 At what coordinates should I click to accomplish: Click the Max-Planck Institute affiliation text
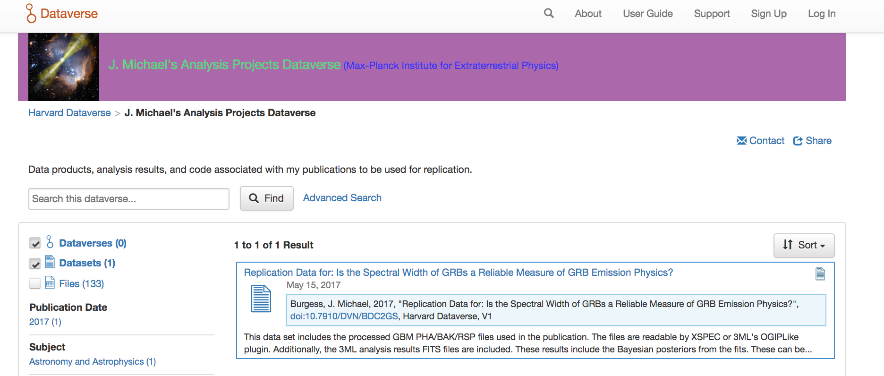(451, 66)
